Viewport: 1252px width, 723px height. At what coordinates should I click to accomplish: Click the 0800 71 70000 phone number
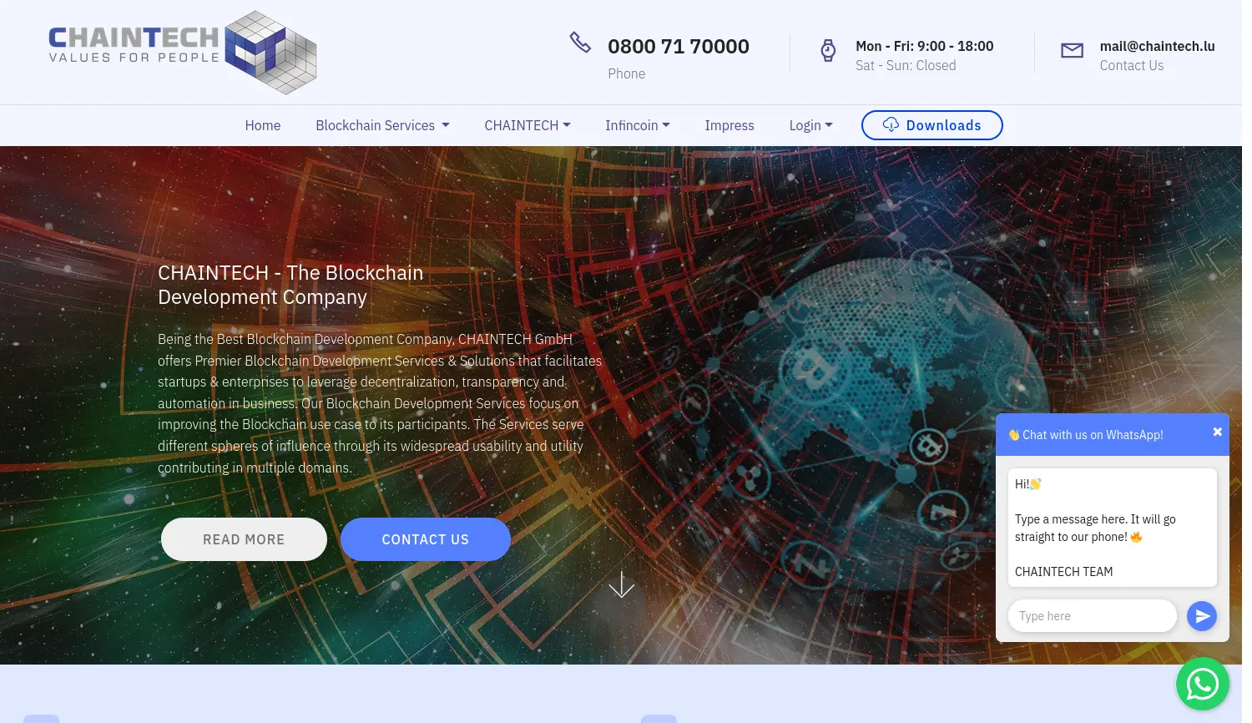click(x=678, y=46)
